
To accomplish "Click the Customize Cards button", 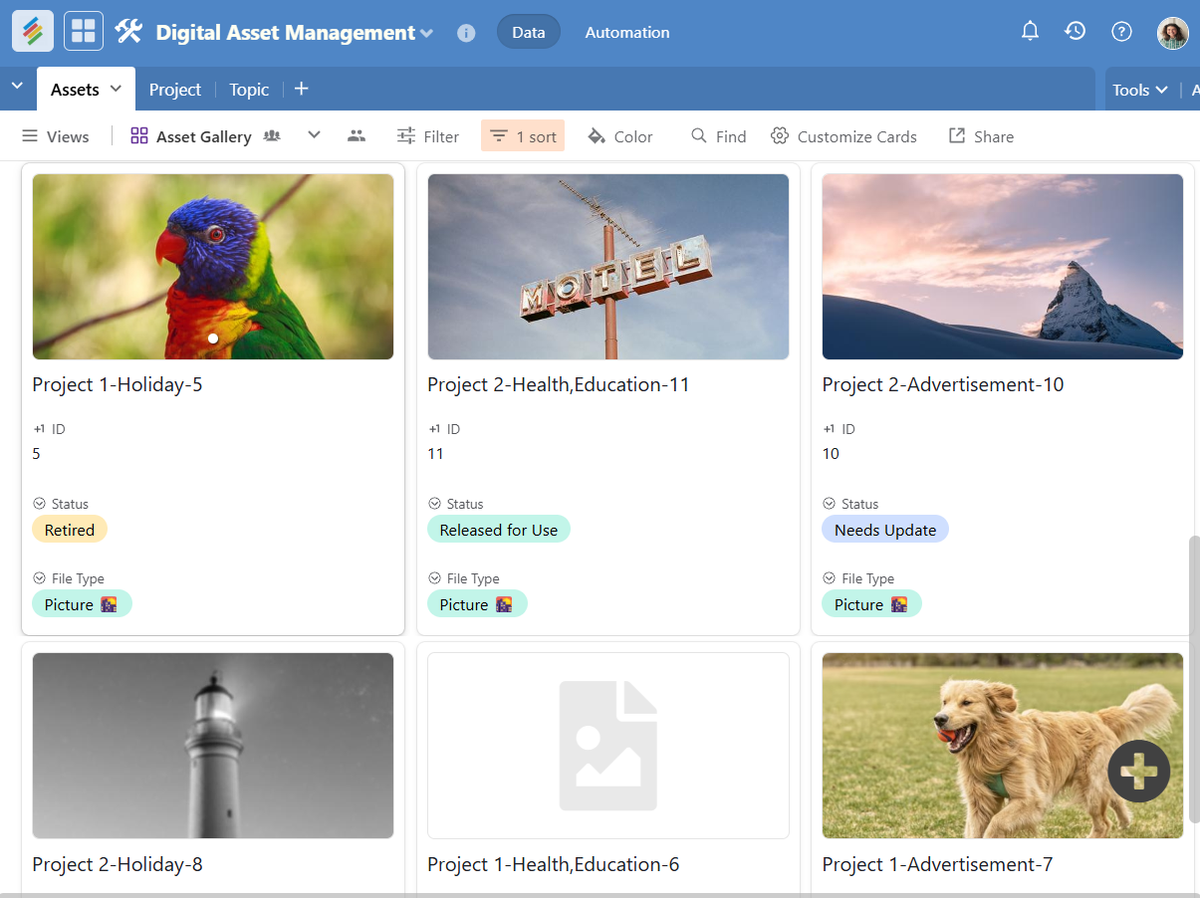I will tap(843, 136).
